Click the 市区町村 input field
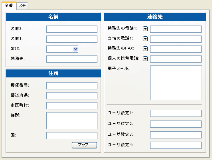 72,106
